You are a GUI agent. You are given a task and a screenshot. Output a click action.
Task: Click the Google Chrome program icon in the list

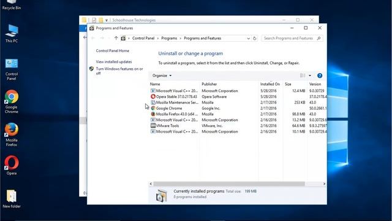tap(153, 108)
